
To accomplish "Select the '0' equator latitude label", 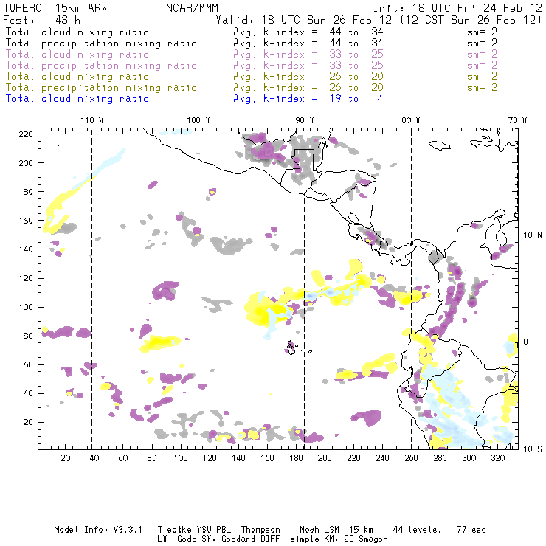I will [x=526, y=342].
